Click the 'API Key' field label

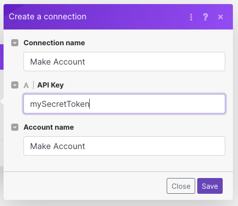point(50,85)
